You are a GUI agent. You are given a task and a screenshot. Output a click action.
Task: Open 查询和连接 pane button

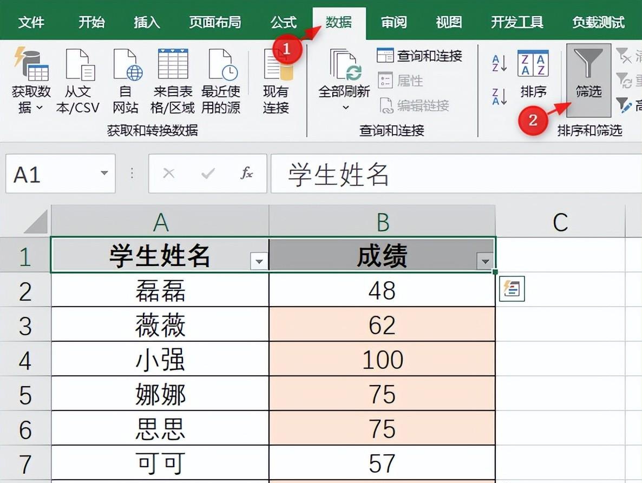420,56
